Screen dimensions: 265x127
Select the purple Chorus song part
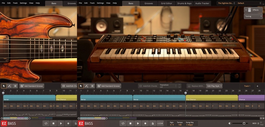[x=251, y=98]
